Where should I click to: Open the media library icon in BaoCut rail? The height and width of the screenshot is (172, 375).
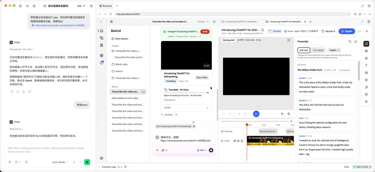(102, 38)
